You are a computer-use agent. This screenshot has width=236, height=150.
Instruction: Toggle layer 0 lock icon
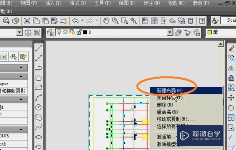coord(79,32)
